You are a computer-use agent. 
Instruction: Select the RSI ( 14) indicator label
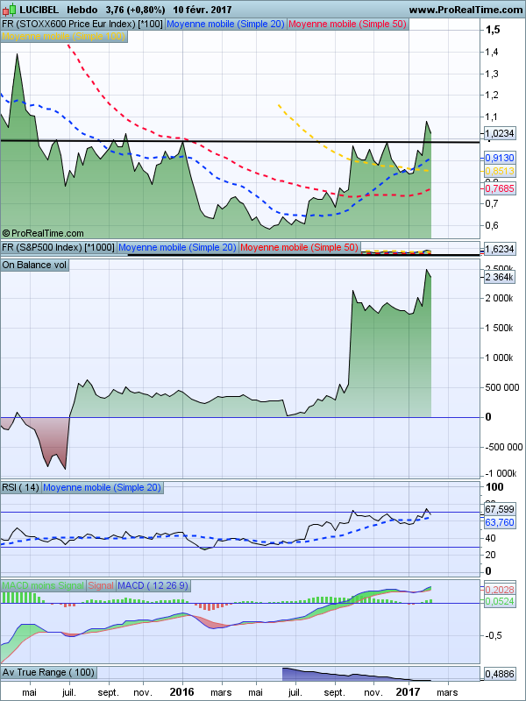pyautogui.click(x=21, y=487)
